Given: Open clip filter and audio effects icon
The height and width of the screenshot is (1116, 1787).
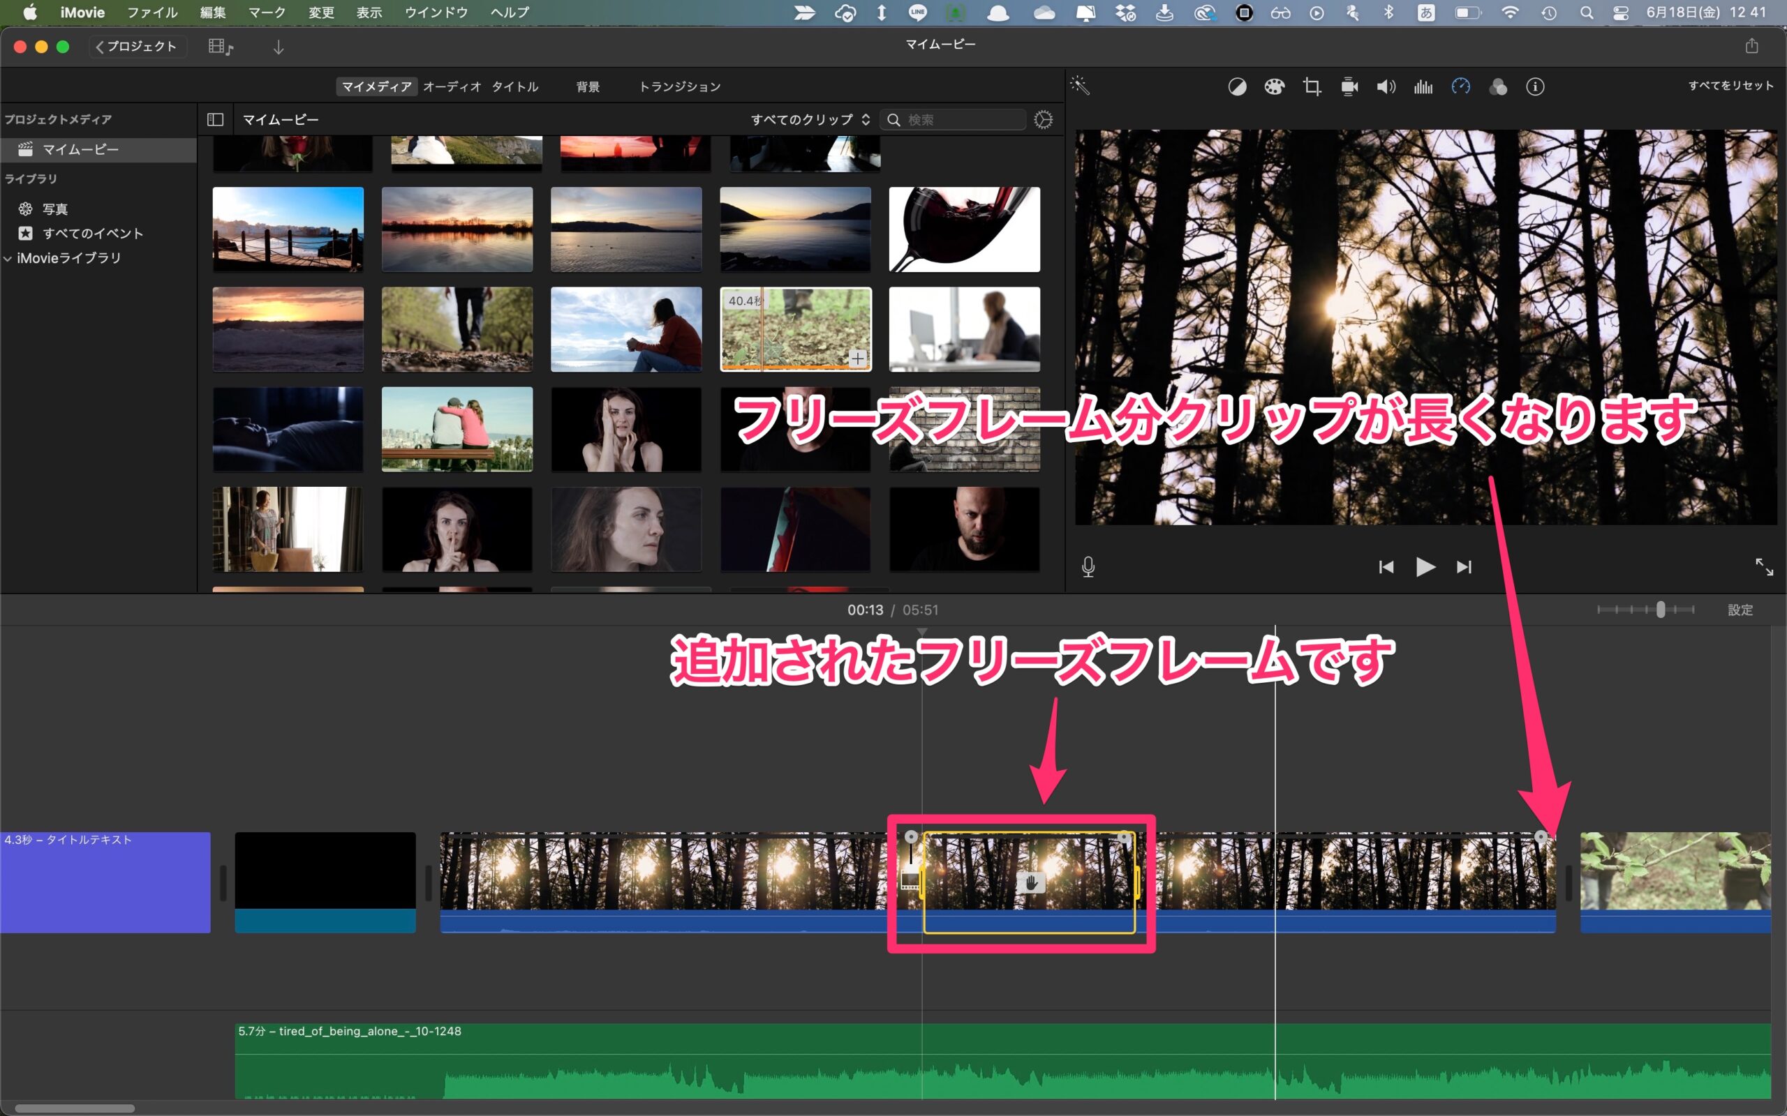Looking at the screenshot, I should 1497,87.
